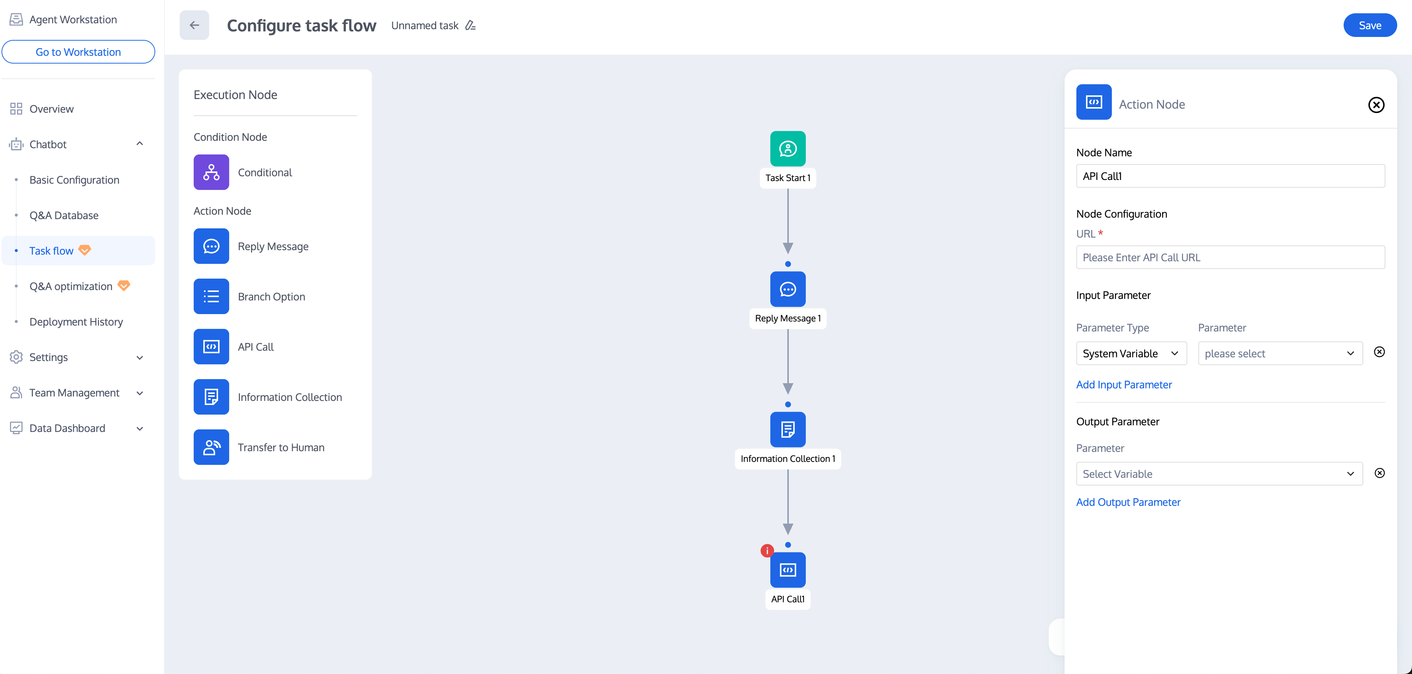Viewport: 1412px width, 674px height.
Task: Select the Reply Message 1 flow node
Action: point(788,289)
